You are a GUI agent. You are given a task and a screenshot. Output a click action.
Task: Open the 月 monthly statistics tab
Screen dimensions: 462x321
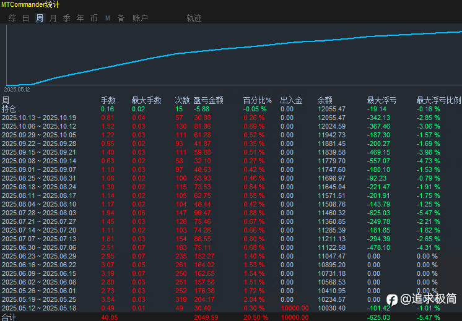53,19
